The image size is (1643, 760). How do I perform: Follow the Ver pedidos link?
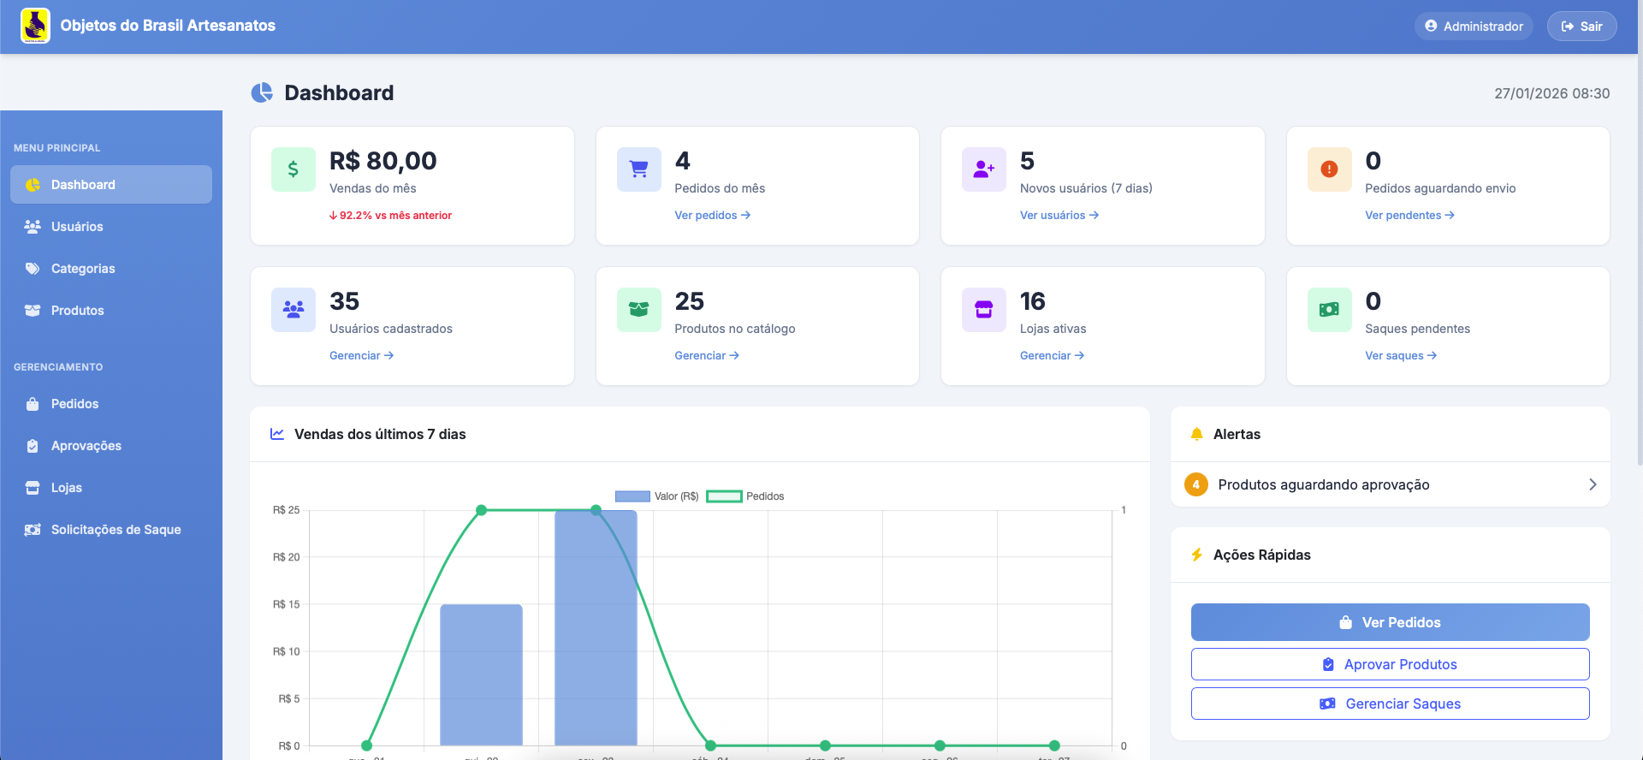(712, 216)
